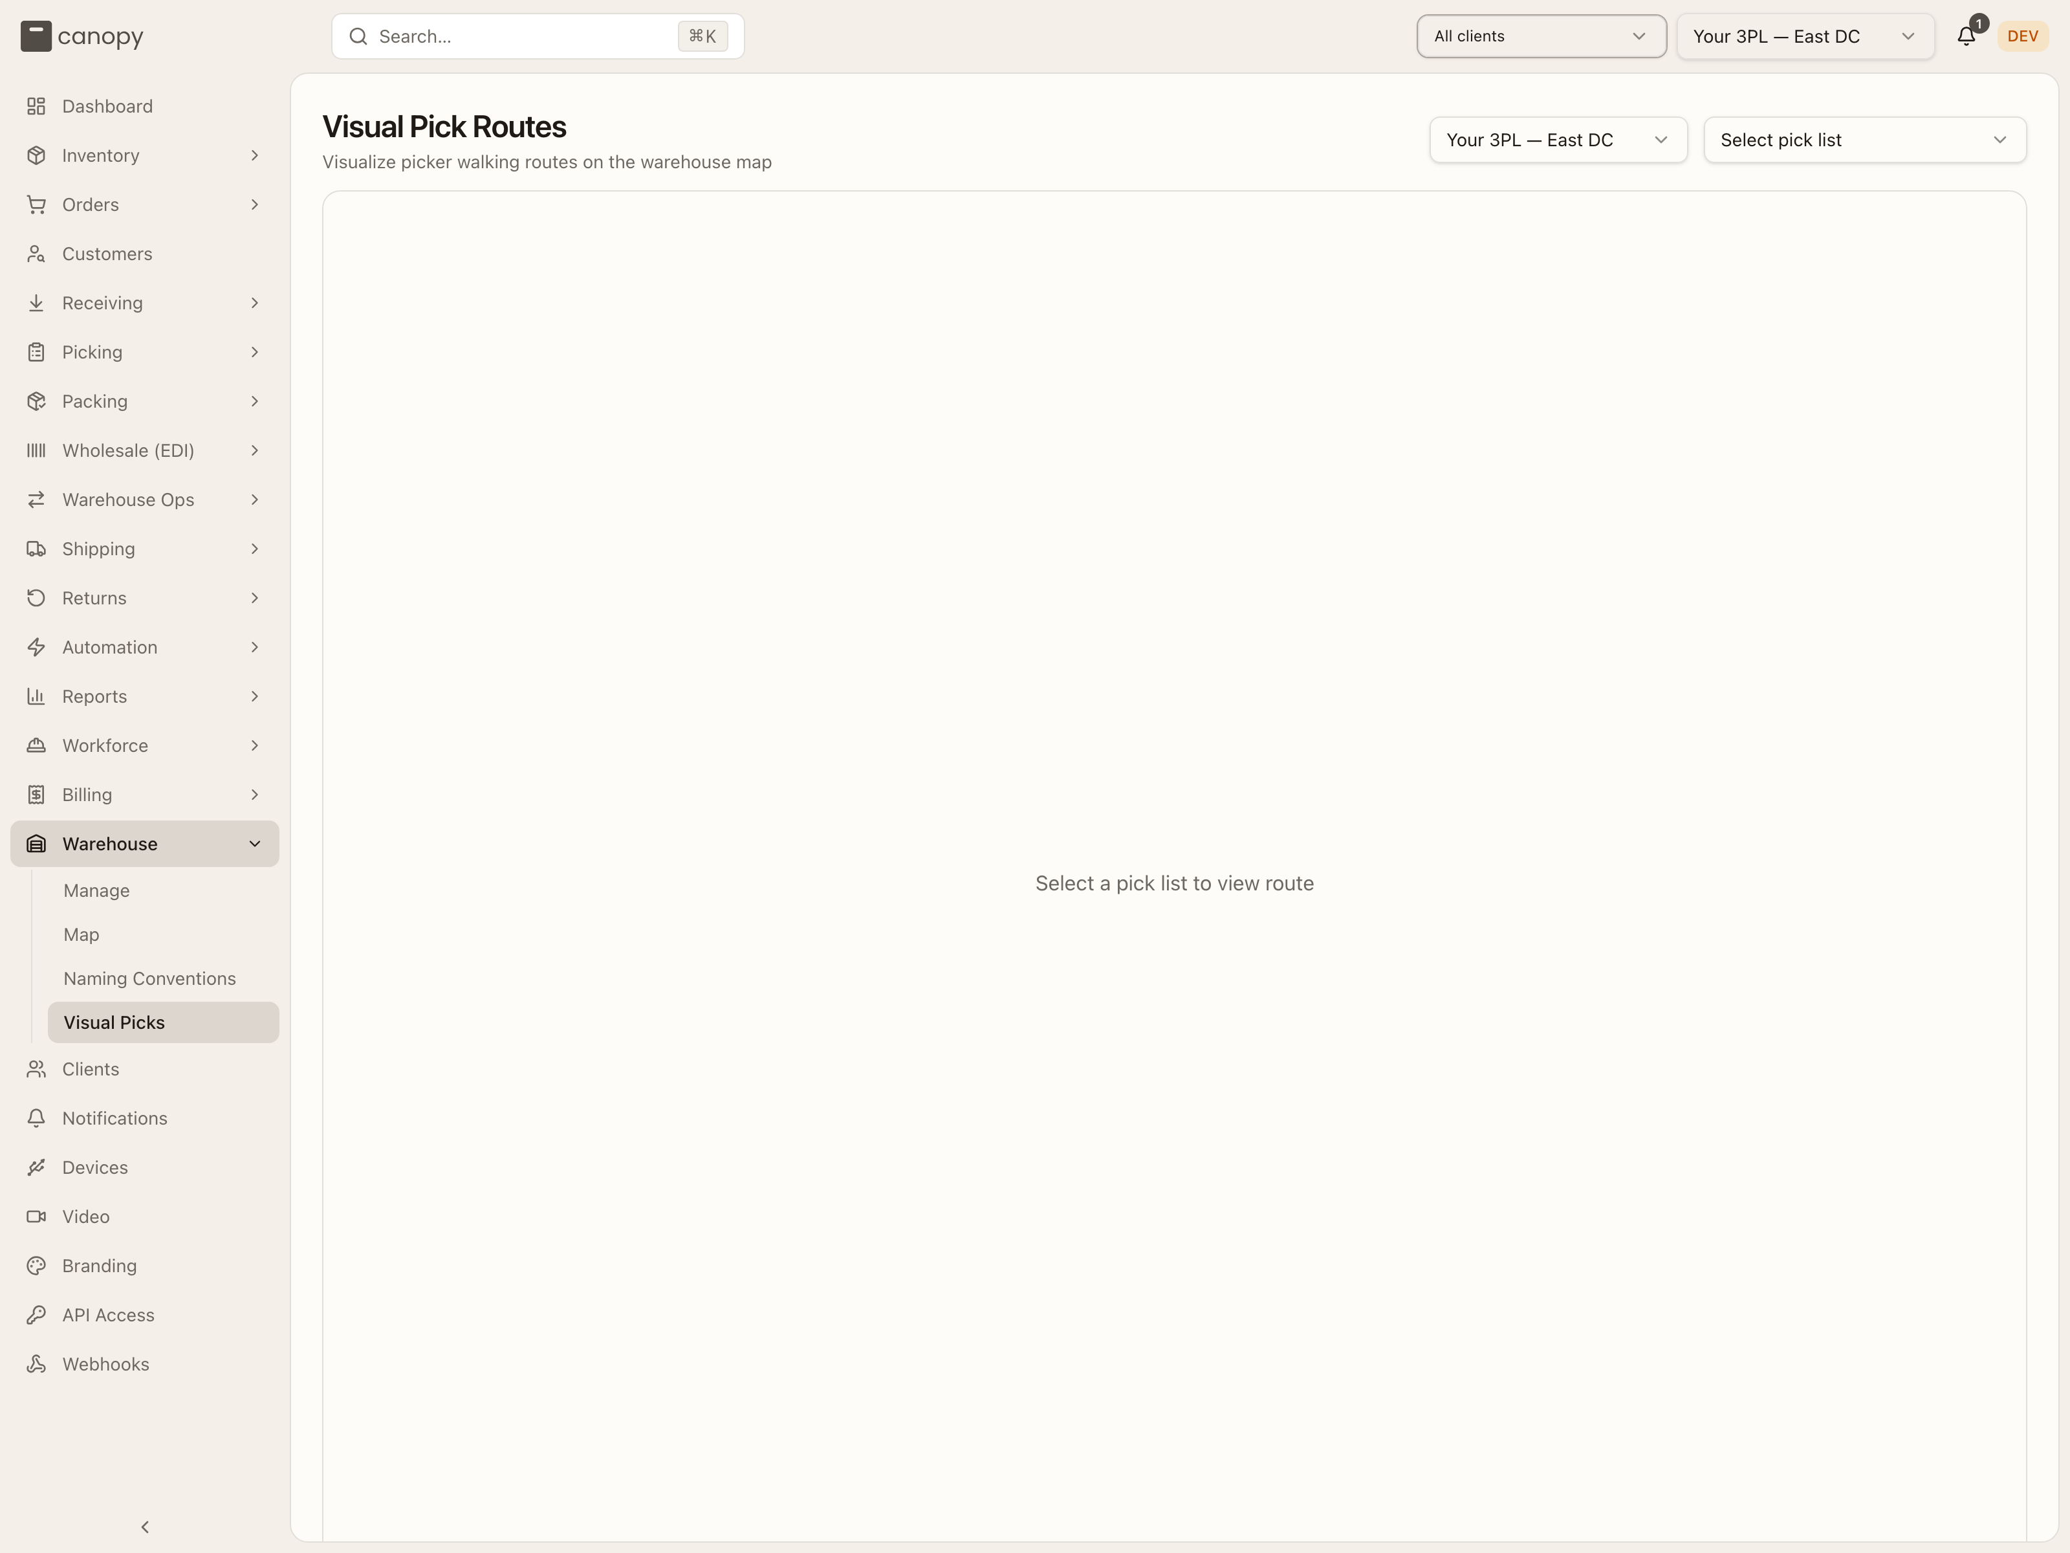Go to the Clients page
The width and height of the screenshot is (2070, 1553).
click(x=145, y=1069)
